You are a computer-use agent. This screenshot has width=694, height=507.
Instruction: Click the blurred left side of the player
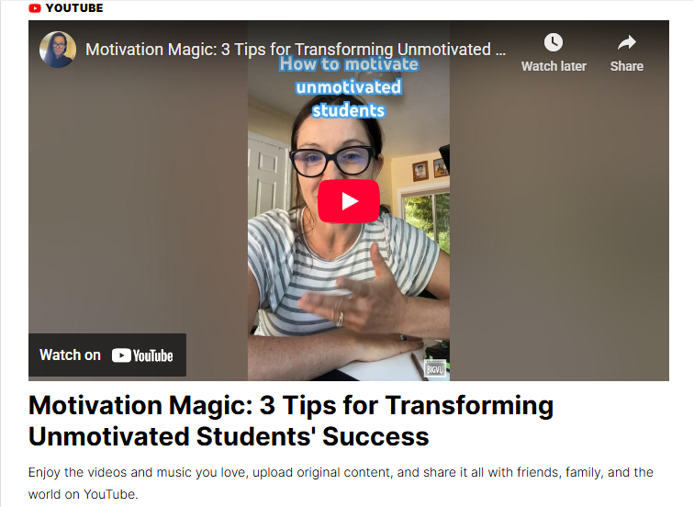click(138, 199)
